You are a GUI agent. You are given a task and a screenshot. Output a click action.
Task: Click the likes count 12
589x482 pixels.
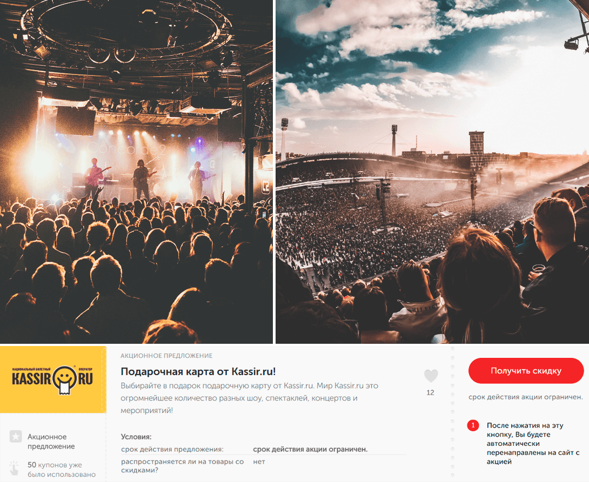431,393
